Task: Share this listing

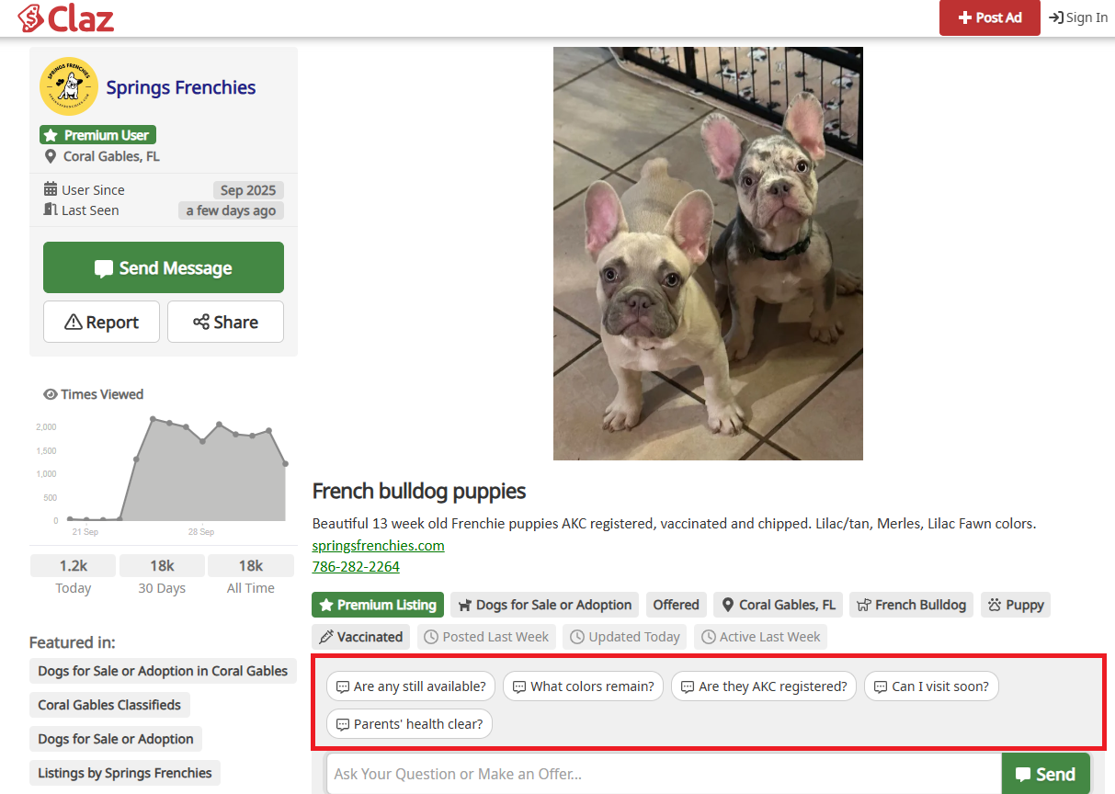Action: click(225, 322)
